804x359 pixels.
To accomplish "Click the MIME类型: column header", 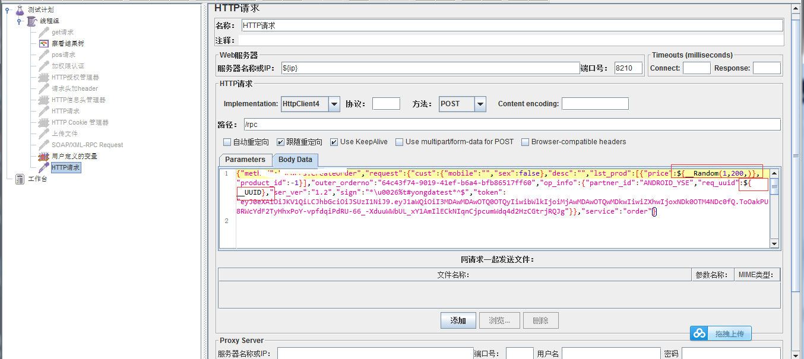I will (x=756, y=275).
